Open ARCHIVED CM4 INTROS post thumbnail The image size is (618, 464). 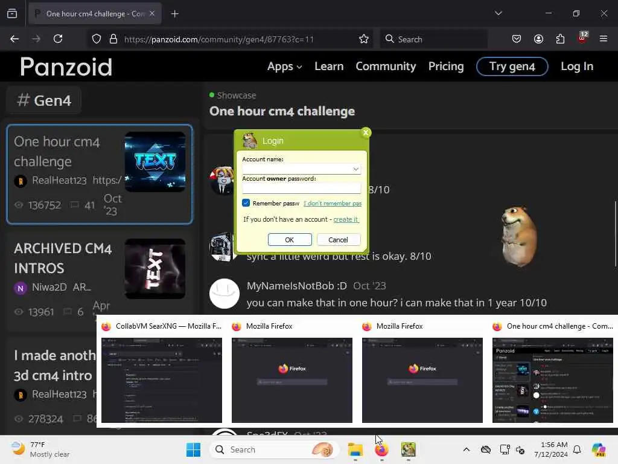[155, 269]
